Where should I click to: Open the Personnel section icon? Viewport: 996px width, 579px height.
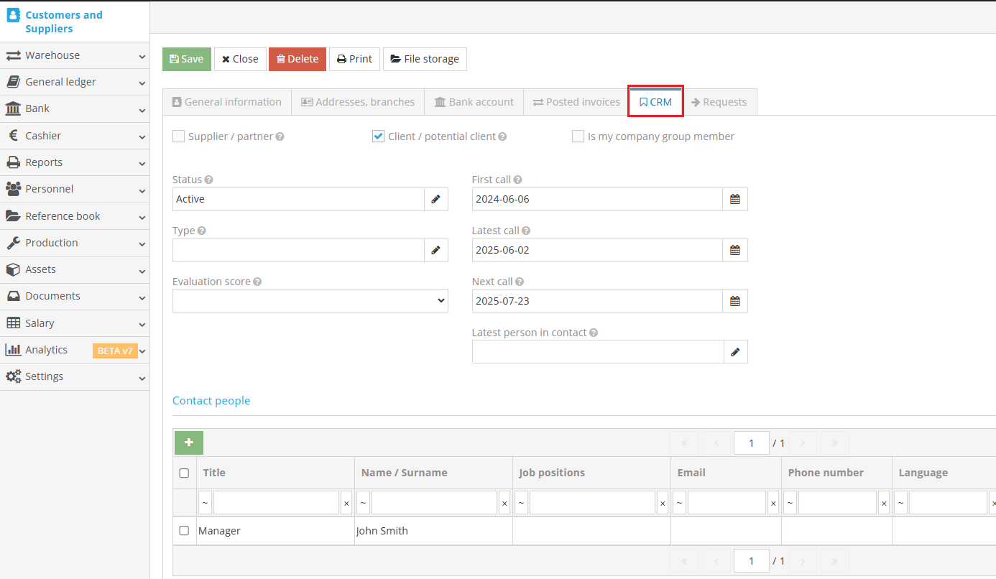pos(12,189)
